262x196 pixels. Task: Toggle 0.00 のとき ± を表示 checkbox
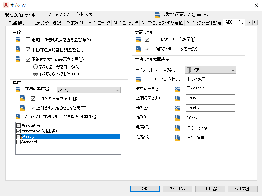click(x=147, y=39)
